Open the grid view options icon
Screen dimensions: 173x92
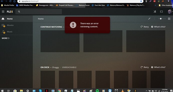(169, 19)
